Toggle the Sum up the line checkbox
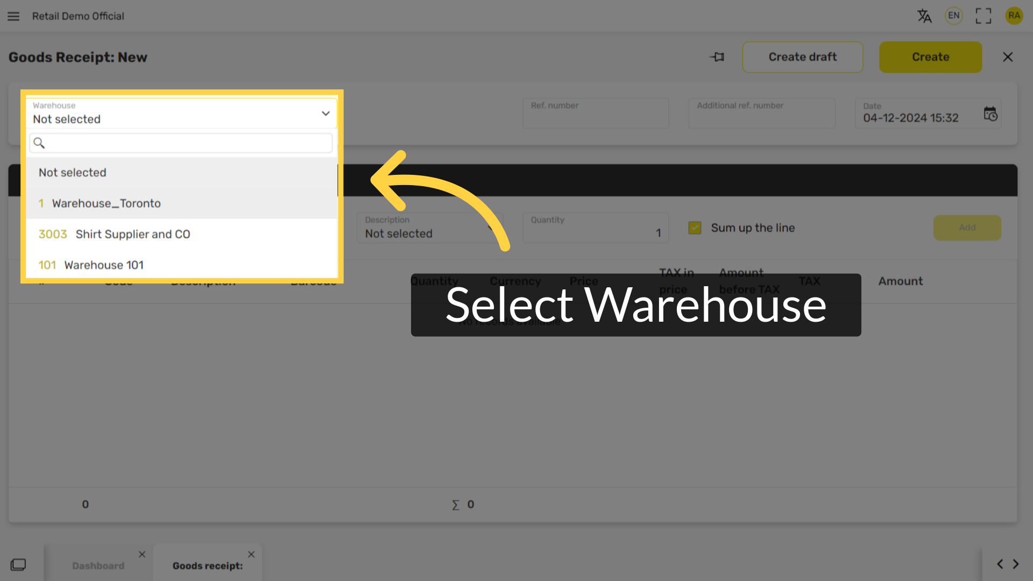 tap(695, 228)
